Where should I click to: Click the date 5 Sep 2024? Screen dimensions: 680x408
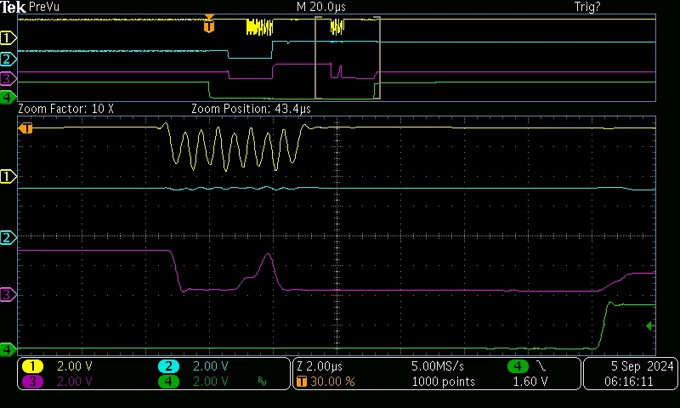(x=643, y=366)
